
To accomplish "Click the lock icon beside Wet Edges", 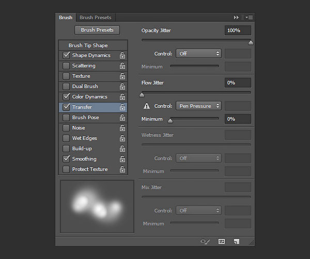I will (x=122, y=138).
